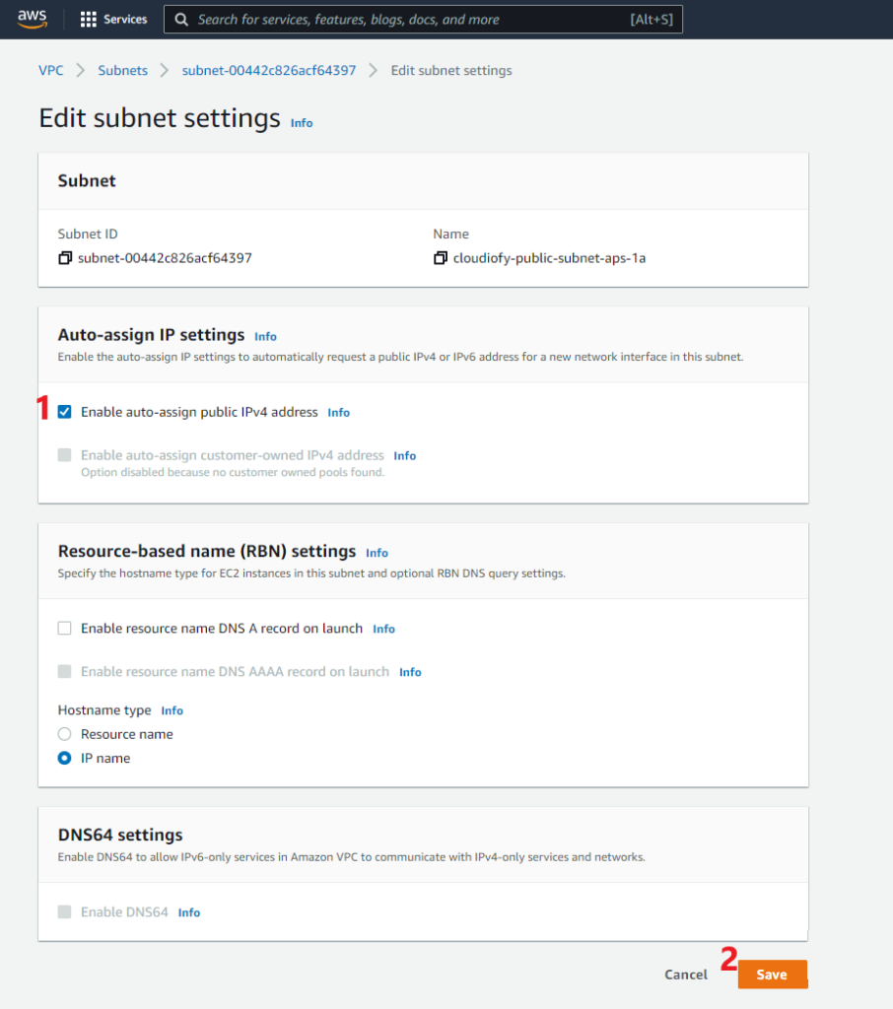Copy the Subnet ID using its copy icon
The height and width of the screenshot is (1009, 893).
(65, 257)
